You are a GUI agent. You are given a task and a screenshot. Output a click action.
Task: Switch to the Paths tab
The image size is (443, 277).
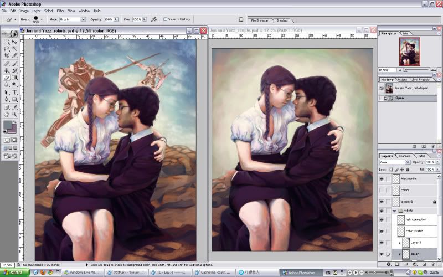click(x=421, y=156)
